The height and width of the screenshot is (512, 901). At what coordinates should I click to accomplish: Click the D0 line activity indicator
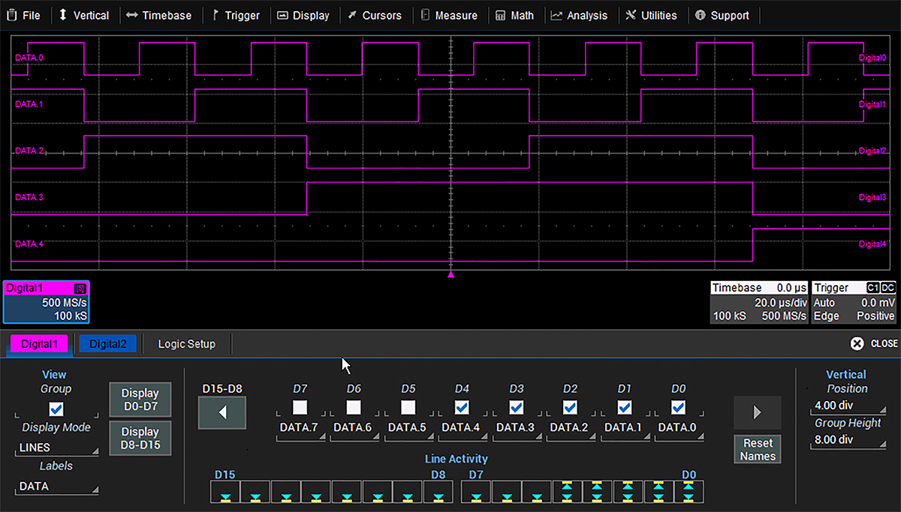pyautogui.click(x=689, y=492)
